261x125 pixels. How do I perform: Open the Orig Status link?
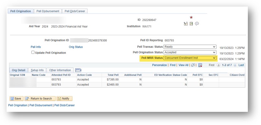coord(76,47)
